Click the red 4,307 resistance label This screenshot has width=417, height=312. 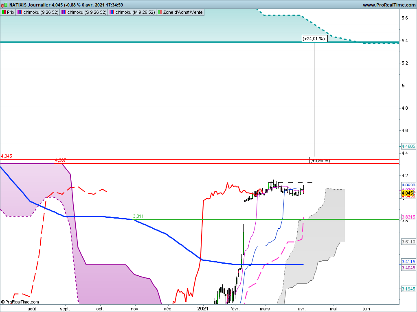click(x=60, y=160)
